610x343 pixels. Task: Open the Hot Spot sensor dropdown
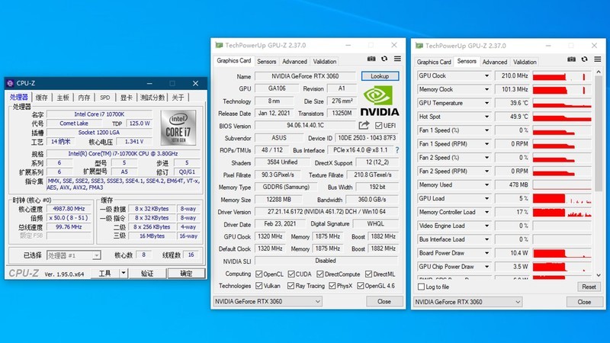point(486,117)
